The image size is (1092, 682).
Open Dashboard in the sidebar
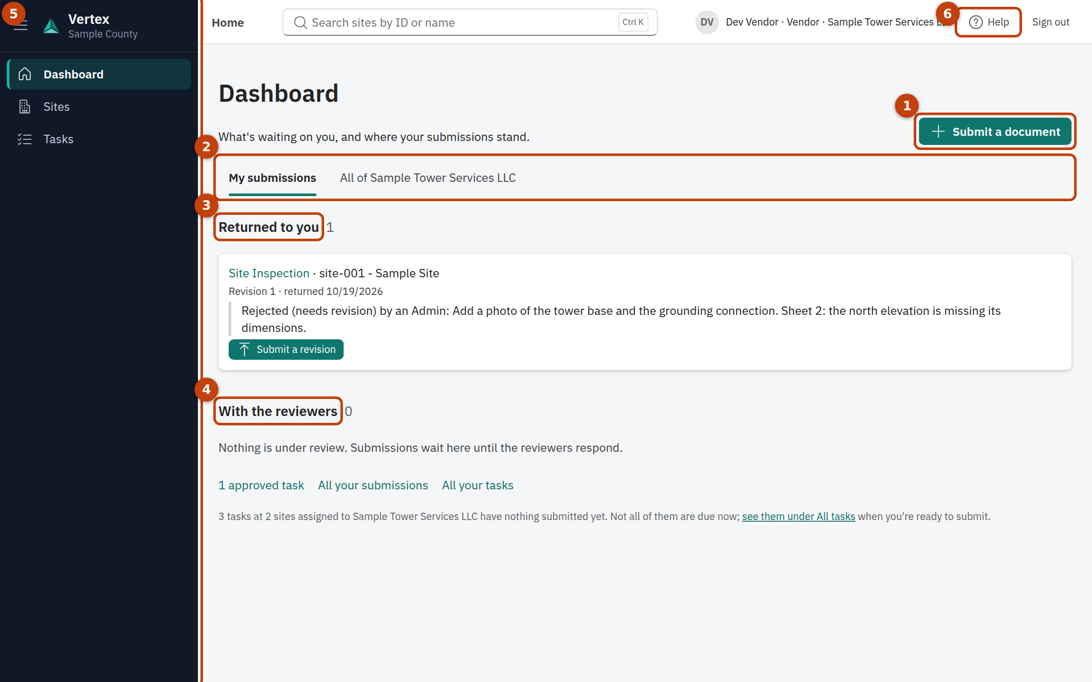pos(99,74)
